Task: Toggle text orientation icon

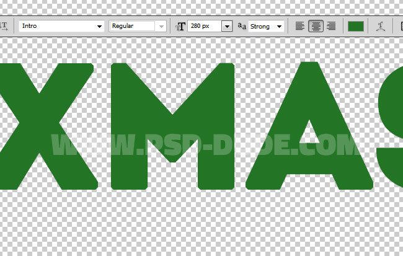Action: [4, 26]
